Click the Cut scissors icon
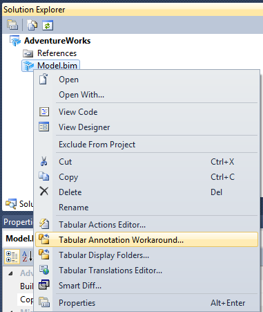The height and width of the screenshot is (312, 263). pos(44,161)
